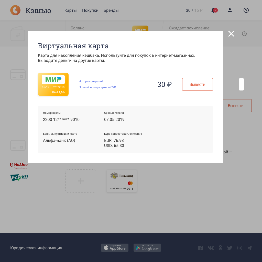Image resolution: width=262 pixels, height=262 pixels.
Task: Click the 30 ₽ card balance amount
Action: (165, 84)
